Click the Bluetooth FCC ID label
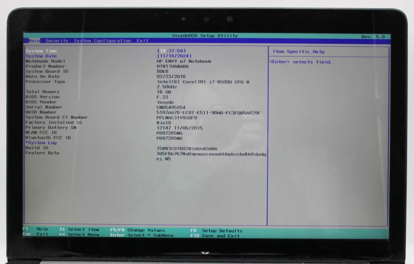 [48, 138]
